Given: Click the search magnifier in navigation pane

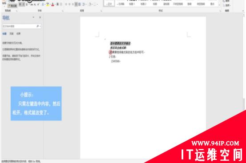Looking at the screenshot, I should point(38,26).
